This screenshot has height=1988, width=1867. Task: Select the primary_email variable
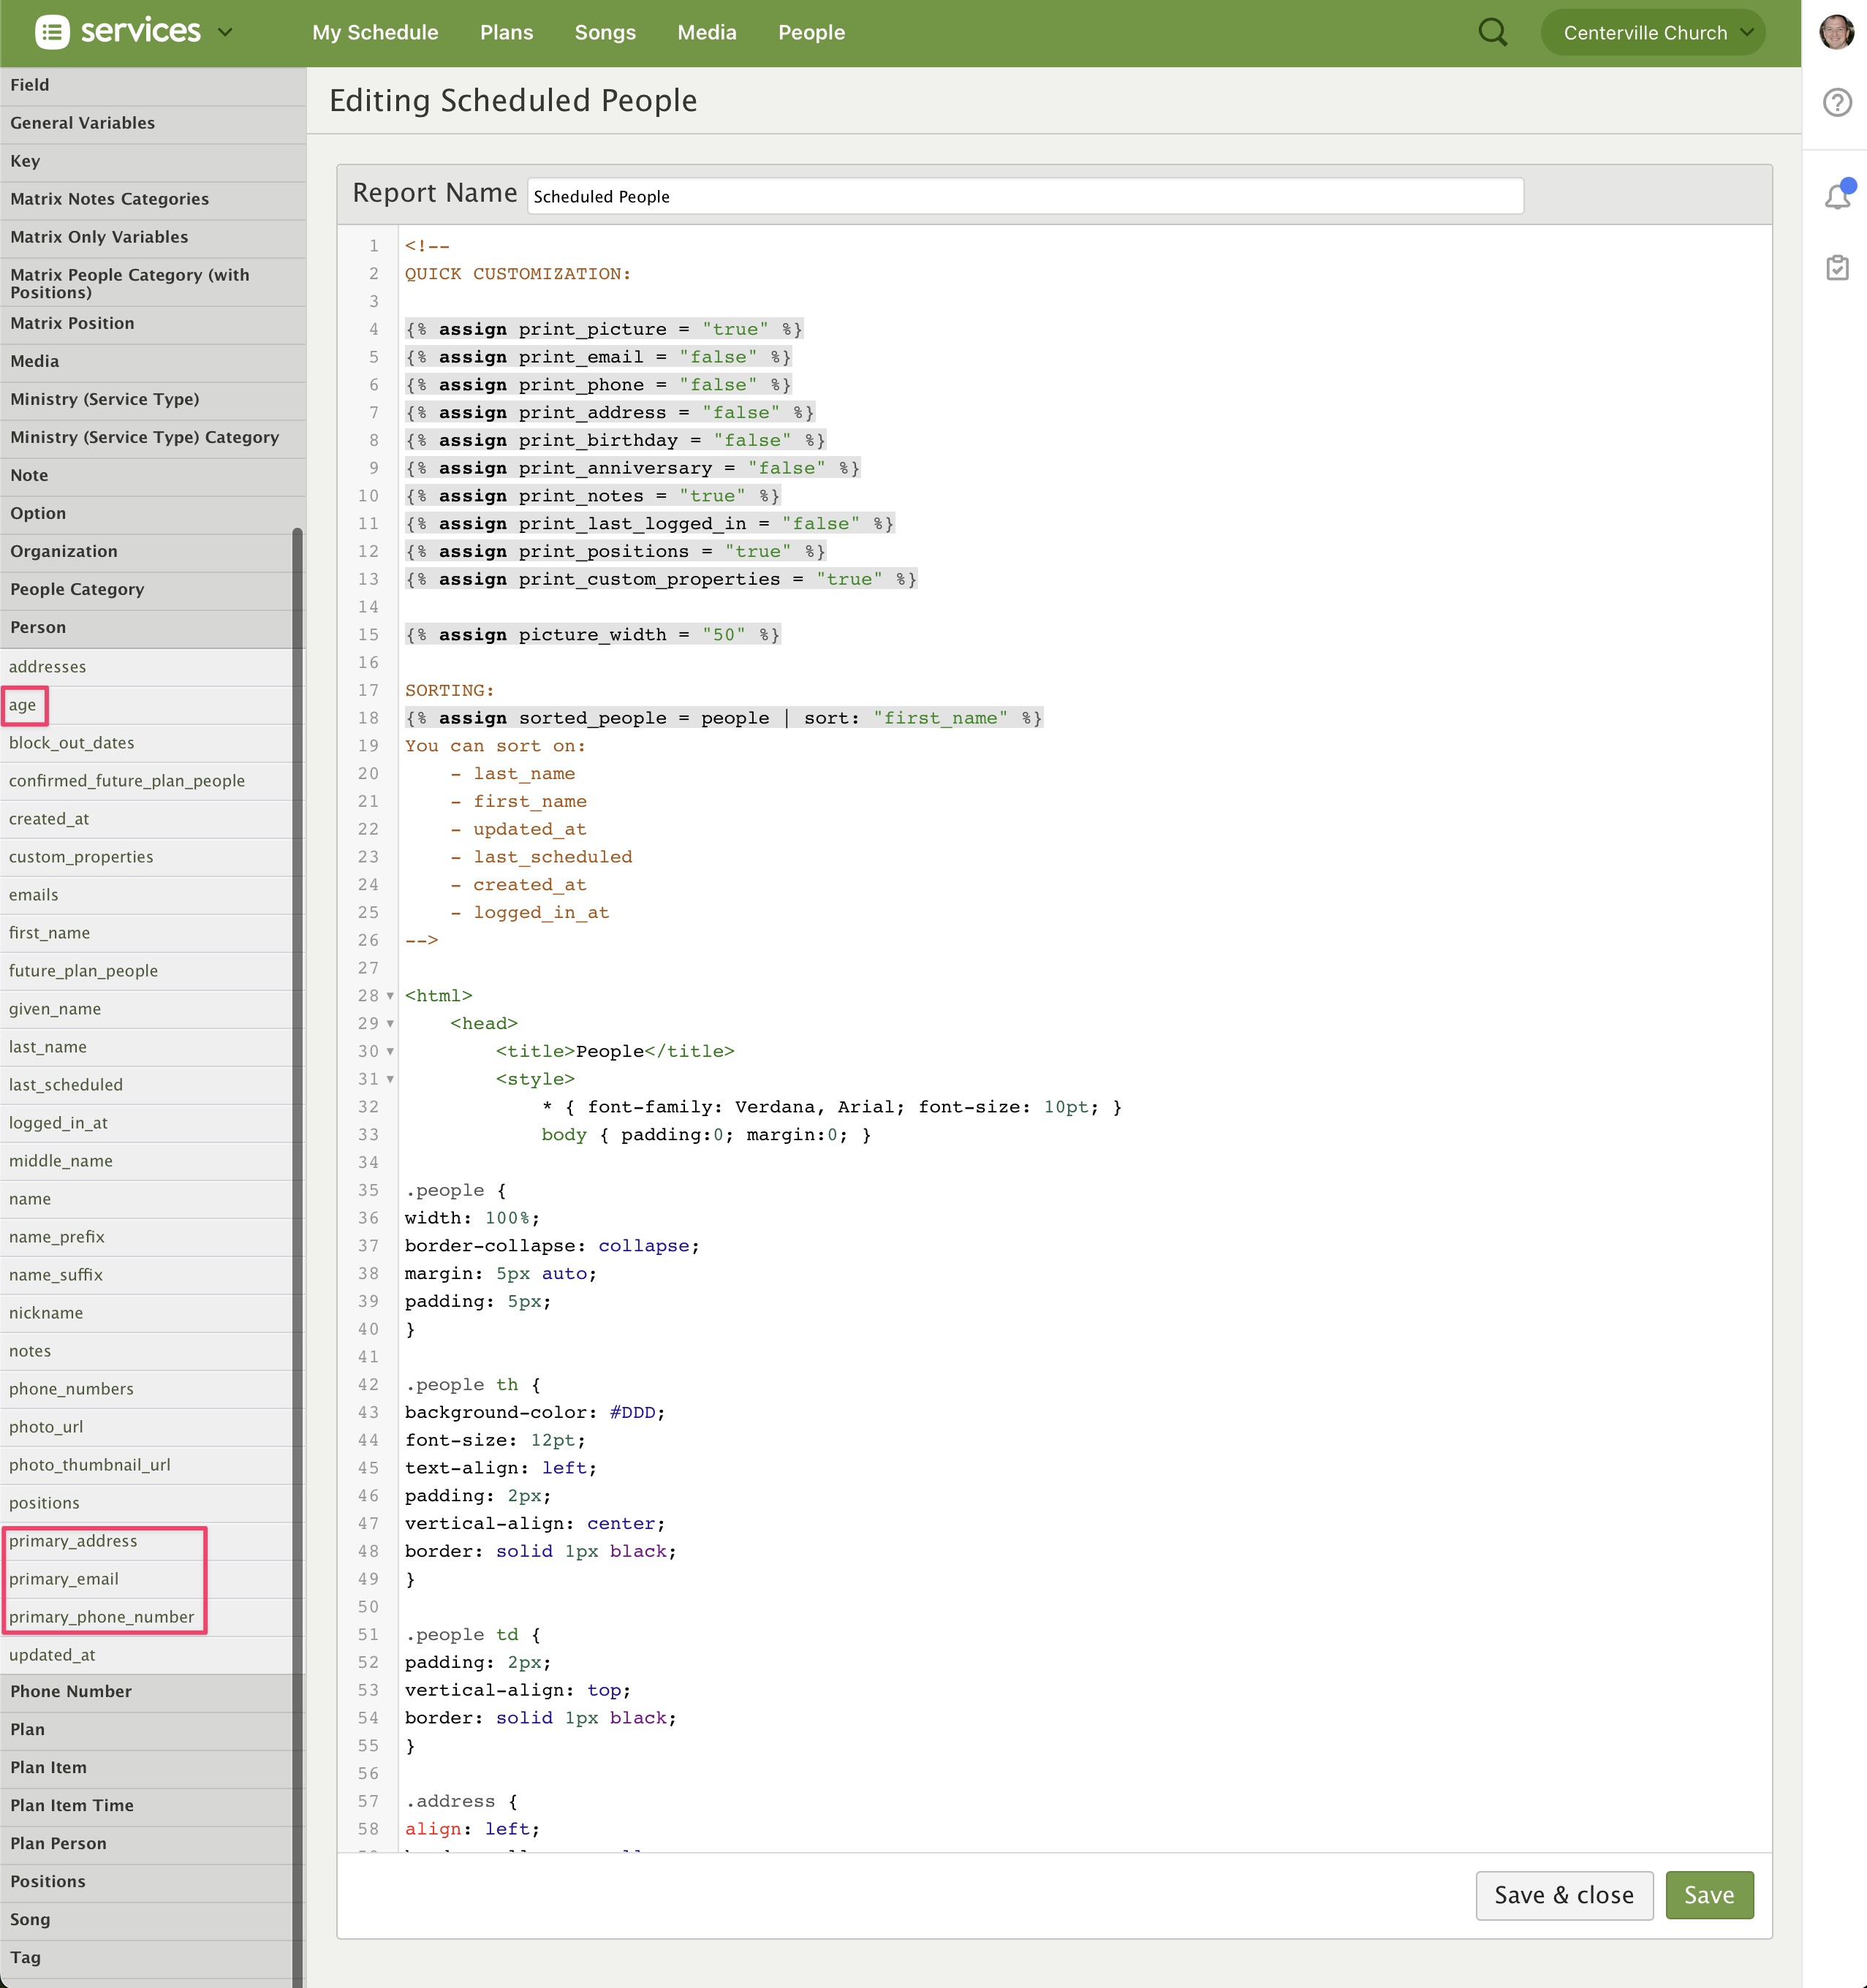(64, 1579)
